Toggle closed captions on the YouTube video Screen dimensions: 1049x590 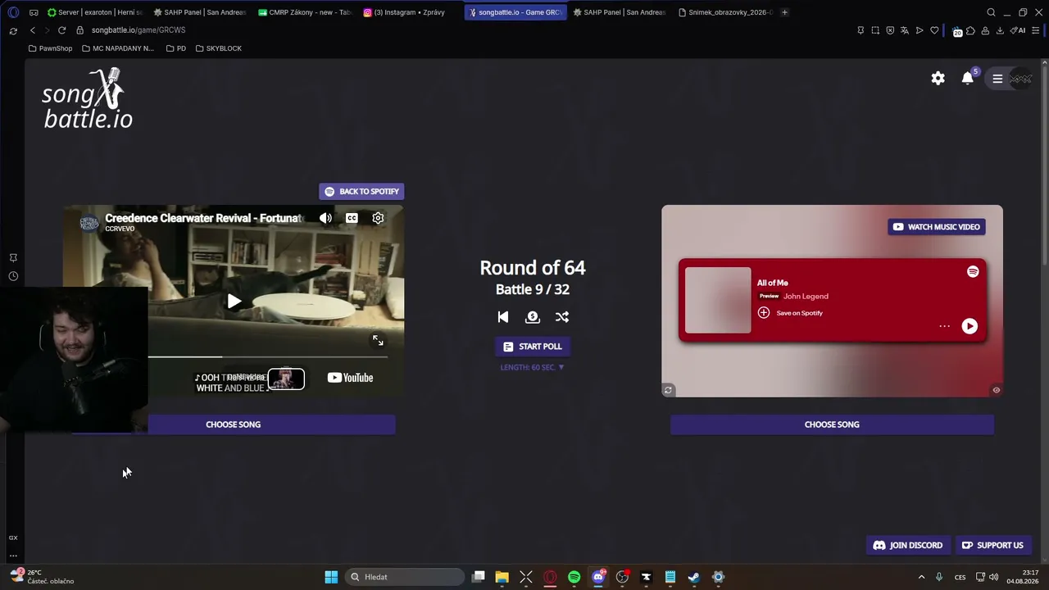click(x=352, y=218)
